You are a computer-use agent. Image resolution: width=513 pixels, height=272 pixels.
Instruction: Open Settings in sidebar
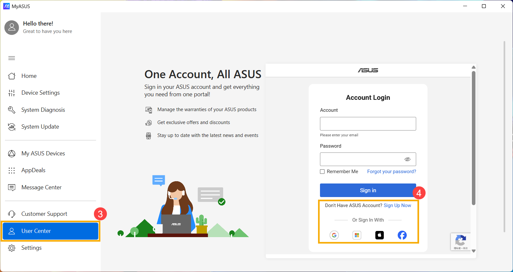click(50, 248)
